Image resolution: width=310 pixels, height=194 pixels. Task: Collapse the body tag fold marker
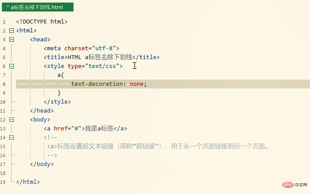pyautogui.click(x=12, y=120)
